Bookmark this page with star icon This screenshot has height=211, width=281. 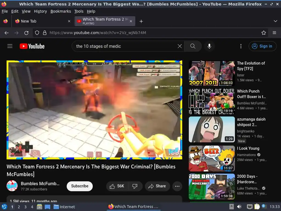click(263, 33)
